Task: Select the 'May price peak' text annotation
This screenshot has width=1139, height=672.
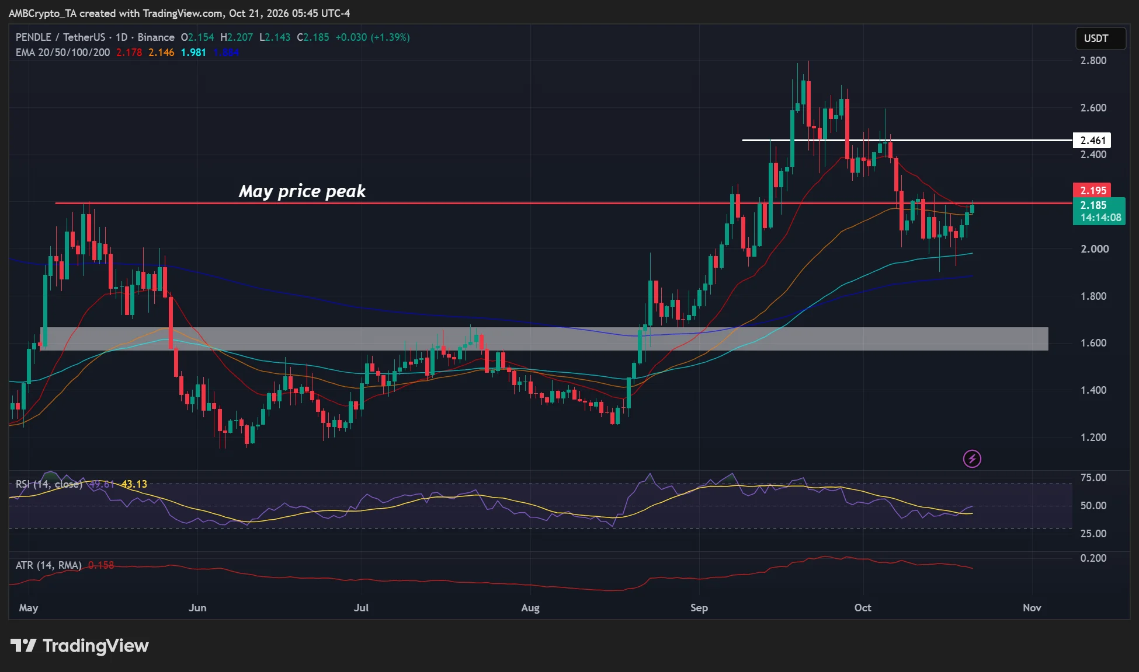Action: pos(302,191)
